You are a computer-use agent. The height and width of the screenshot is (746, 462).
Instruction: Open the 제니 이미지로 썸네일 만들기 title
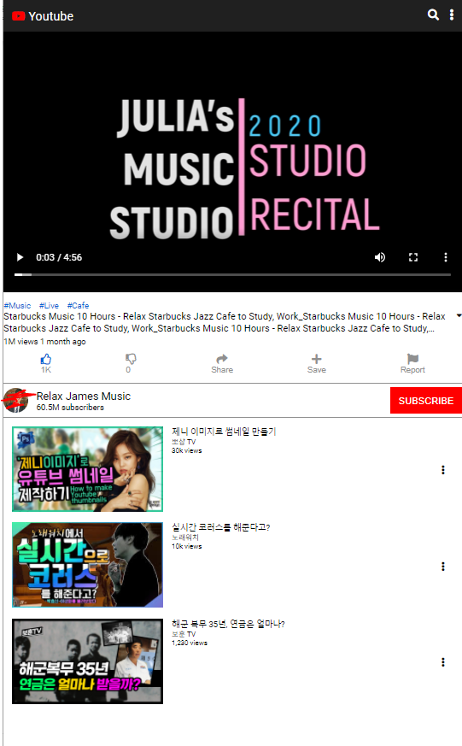click(224, 432)
